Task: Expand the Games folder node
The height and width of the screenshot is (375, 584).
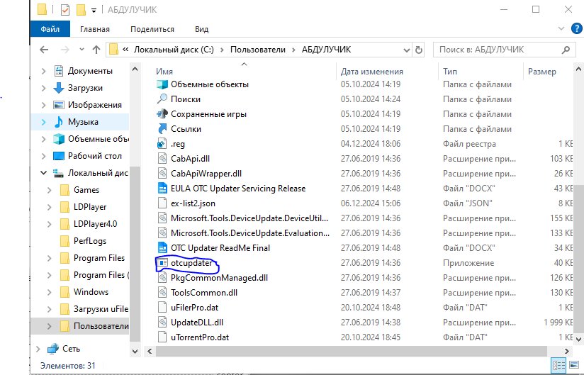Action: (49, 190)
